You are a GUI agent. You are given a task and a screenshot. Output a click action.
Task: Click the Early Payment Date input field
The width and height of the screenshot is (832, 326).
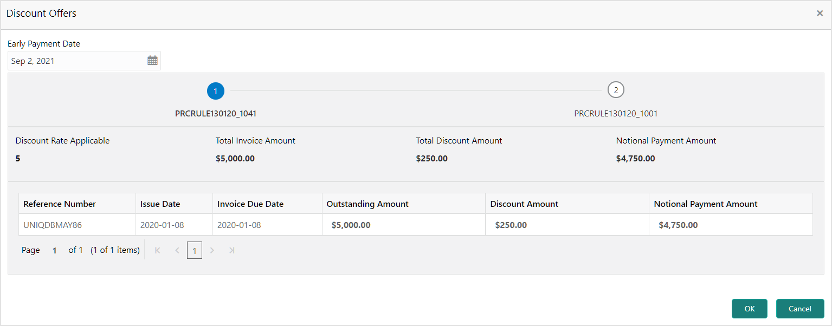click(x=76, y=61)
